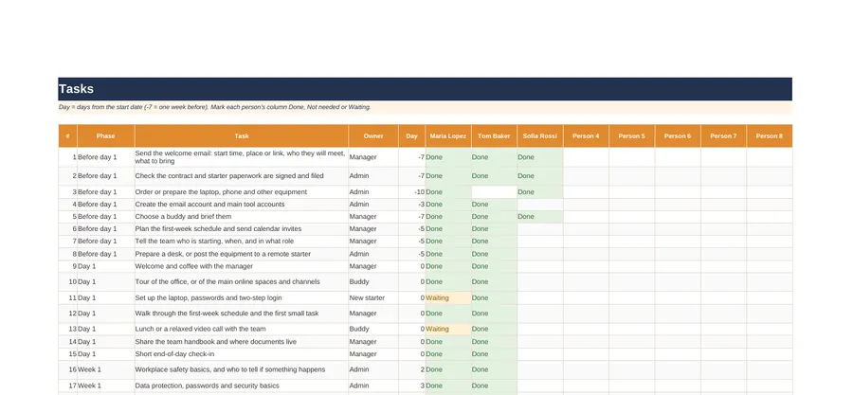853x395 pixels.
Task: Select the "Owner" column header
Action: coord(373,135)
